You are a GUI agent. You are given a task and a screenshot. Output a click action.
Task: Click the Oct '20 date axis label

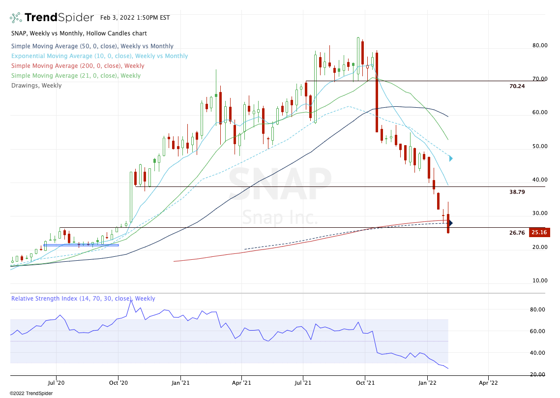(x=118, y=383)
